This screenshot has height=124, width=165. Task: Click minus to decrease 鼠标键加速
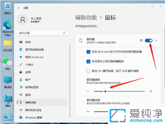[88, 111]
